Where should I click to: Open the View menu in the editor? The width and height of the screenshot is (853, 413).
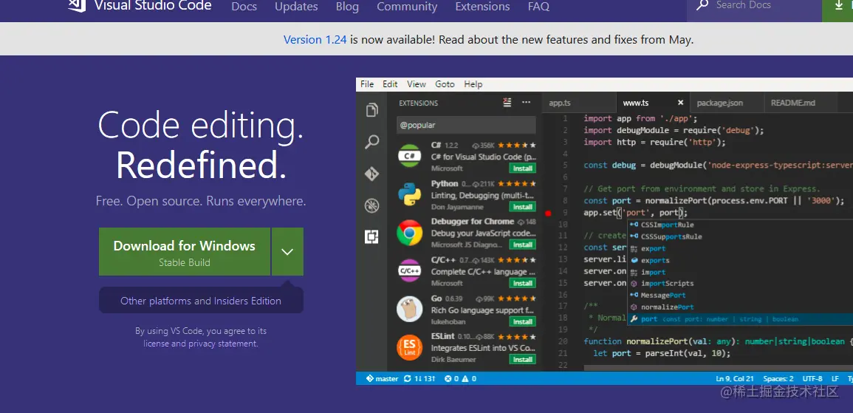tap(417, 84)
